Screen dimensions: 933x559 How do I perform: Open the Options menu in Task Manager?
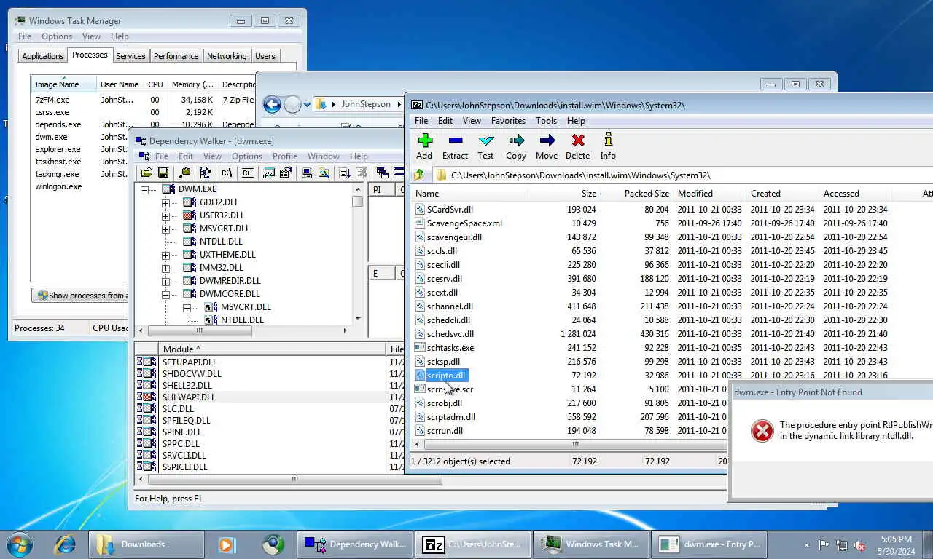[x=57, y=36]
